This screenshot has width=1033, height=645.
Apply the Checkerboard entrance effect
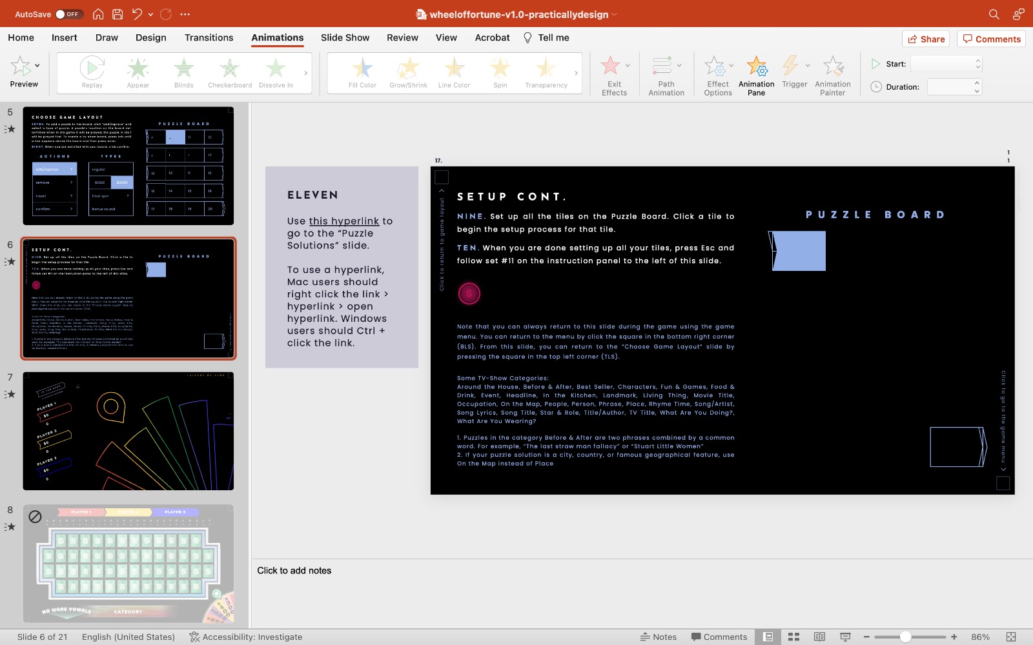click(230, 72)
